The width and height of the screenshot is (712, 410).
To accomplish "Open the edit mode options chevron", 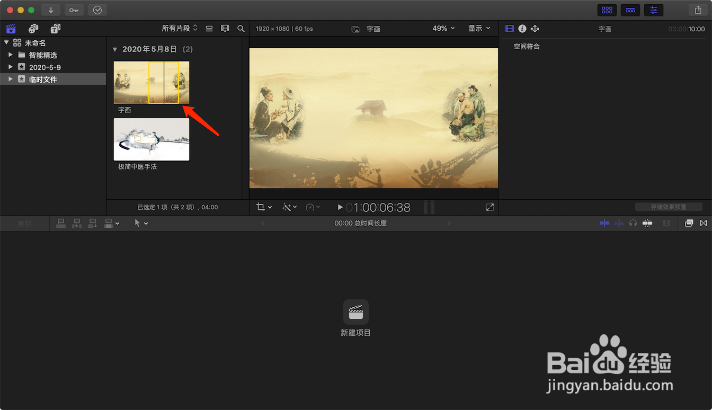I will [117, 224].
